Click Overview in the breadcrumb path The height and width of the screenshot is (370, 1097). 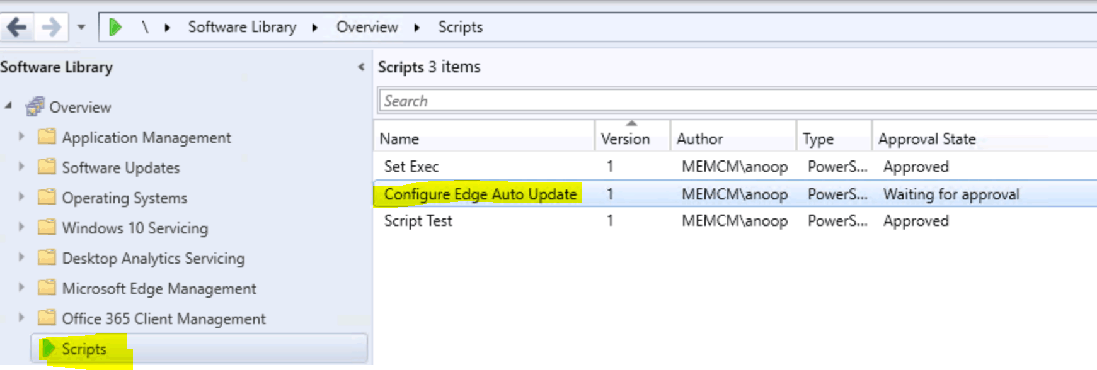tap(367, 27)
